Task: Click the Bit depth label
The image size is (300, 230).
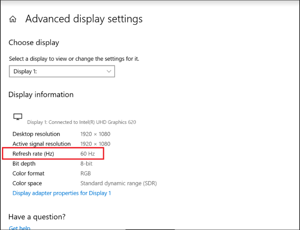Action: [24, 164]
